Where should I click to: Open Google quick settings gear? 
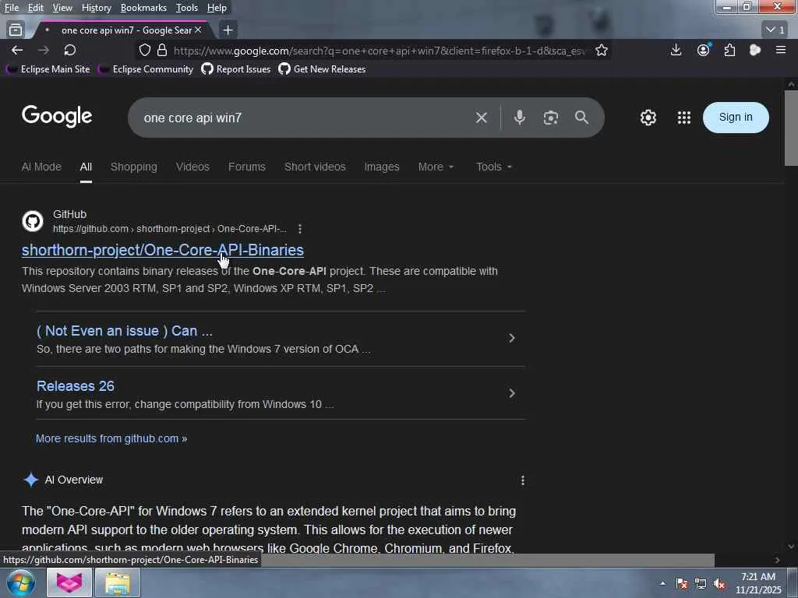click(x=648, y=118)
